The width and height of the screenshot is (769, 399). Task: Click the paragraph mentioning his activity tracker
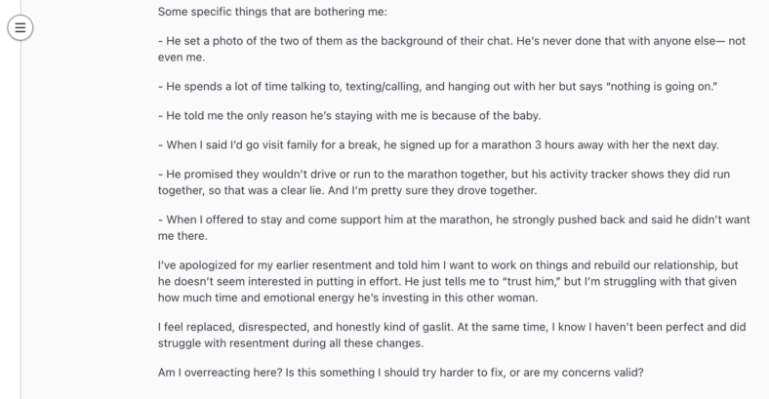444,182
